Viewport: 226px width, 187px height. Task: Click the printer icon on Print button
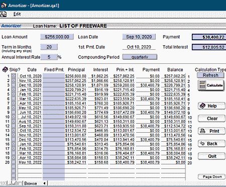203,131
